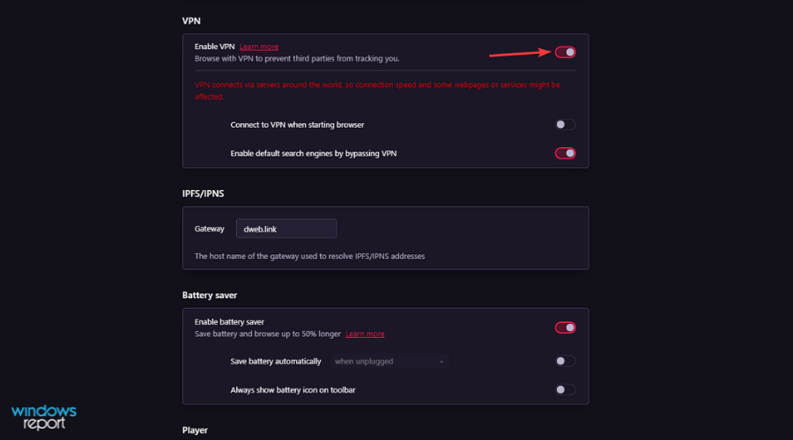793x440 pixels.
Task: Select the Battery saver section heading
Action: point(210,295)
